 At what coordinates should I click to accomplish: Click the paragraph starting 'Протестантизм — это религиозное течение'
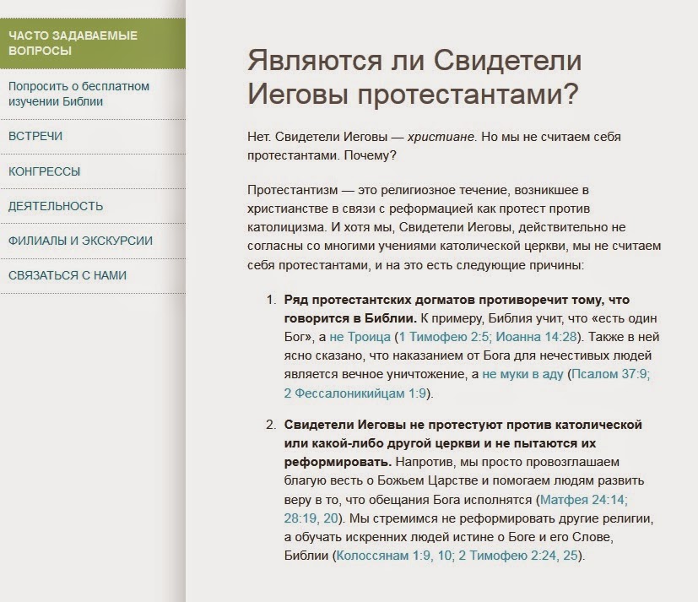(x=454, y=227)
